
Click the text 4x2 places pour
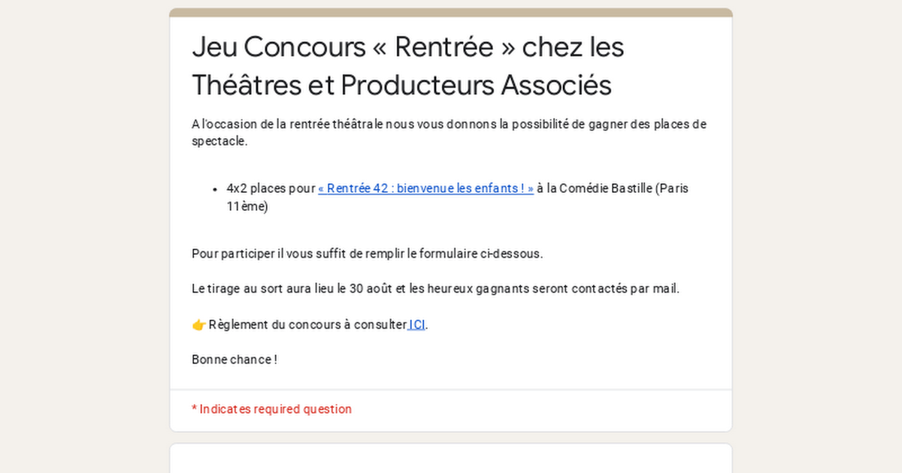coord(271,188)
